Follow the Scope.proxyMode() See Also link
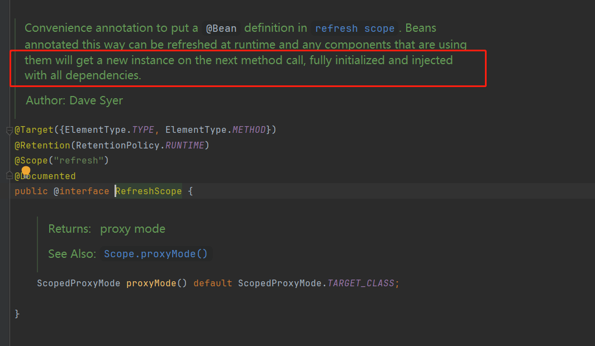Image resolution: width=595 pixels, height=346 pixels. click(155, 254)
